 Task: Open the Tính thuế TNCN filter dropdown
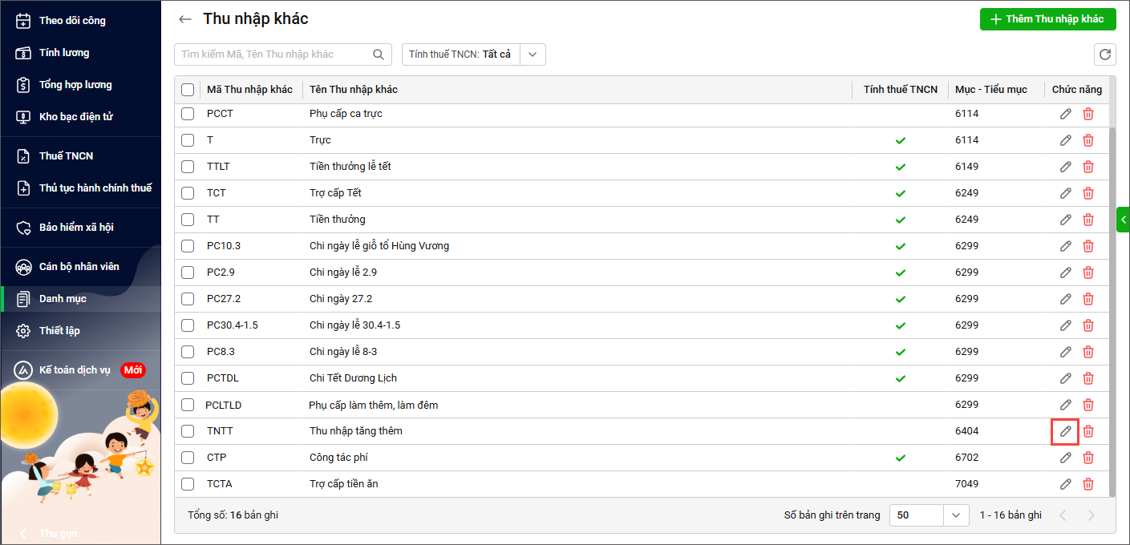533,54
